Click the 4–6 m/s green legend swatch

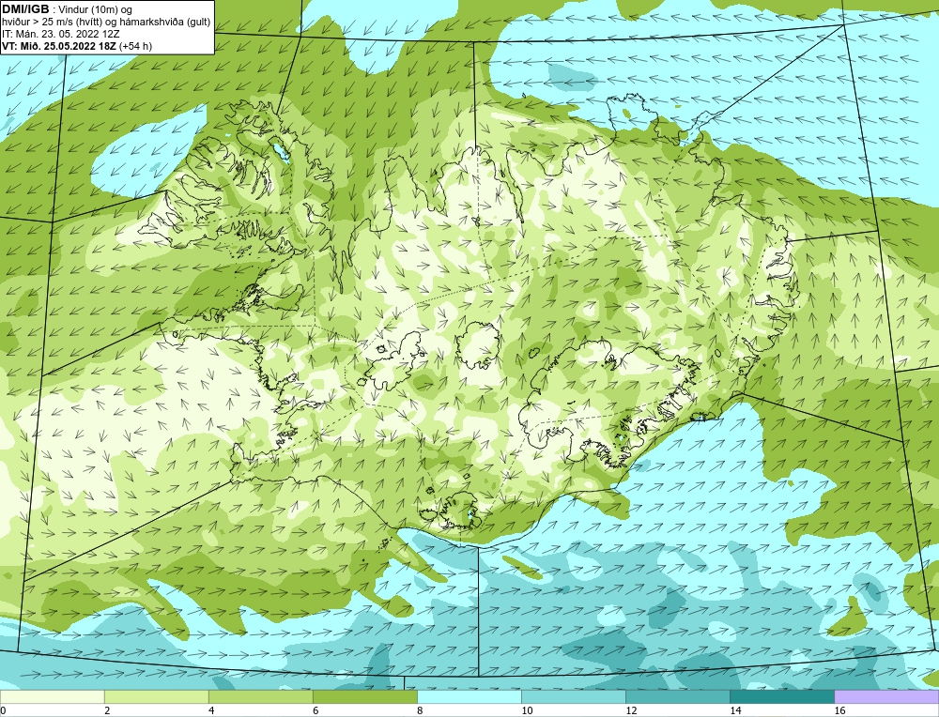coord(260,696)
